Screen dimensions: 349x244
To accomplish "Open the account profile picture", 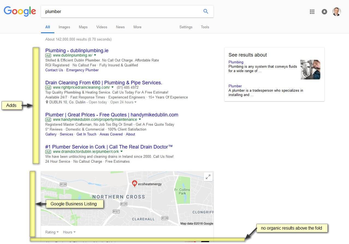I will point(336,12).
